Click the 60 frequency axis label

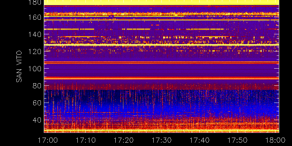point(37,103)
